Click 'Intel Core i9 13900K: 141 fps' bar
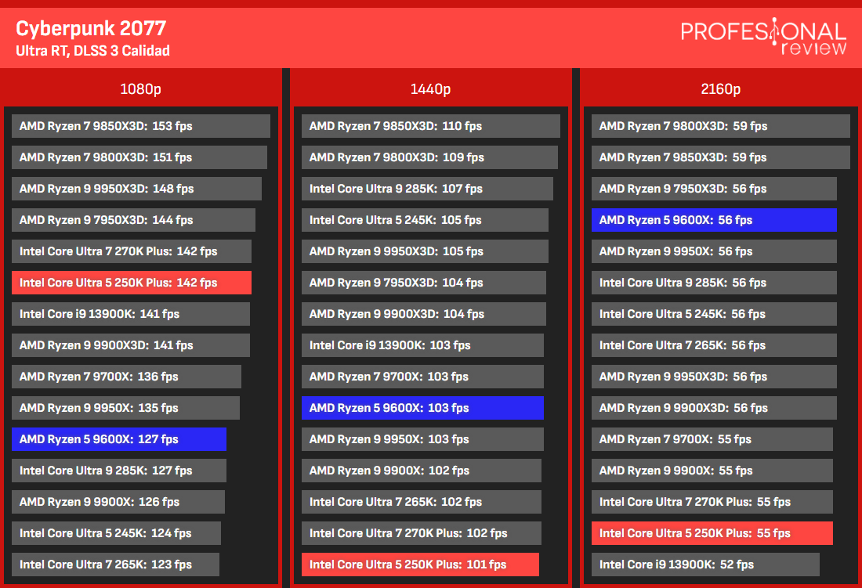The image size is (862, 588). pos(131,313)
